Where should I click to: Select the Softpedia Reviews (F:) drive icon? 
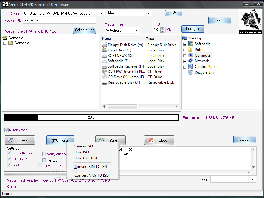tap(105, 67)
